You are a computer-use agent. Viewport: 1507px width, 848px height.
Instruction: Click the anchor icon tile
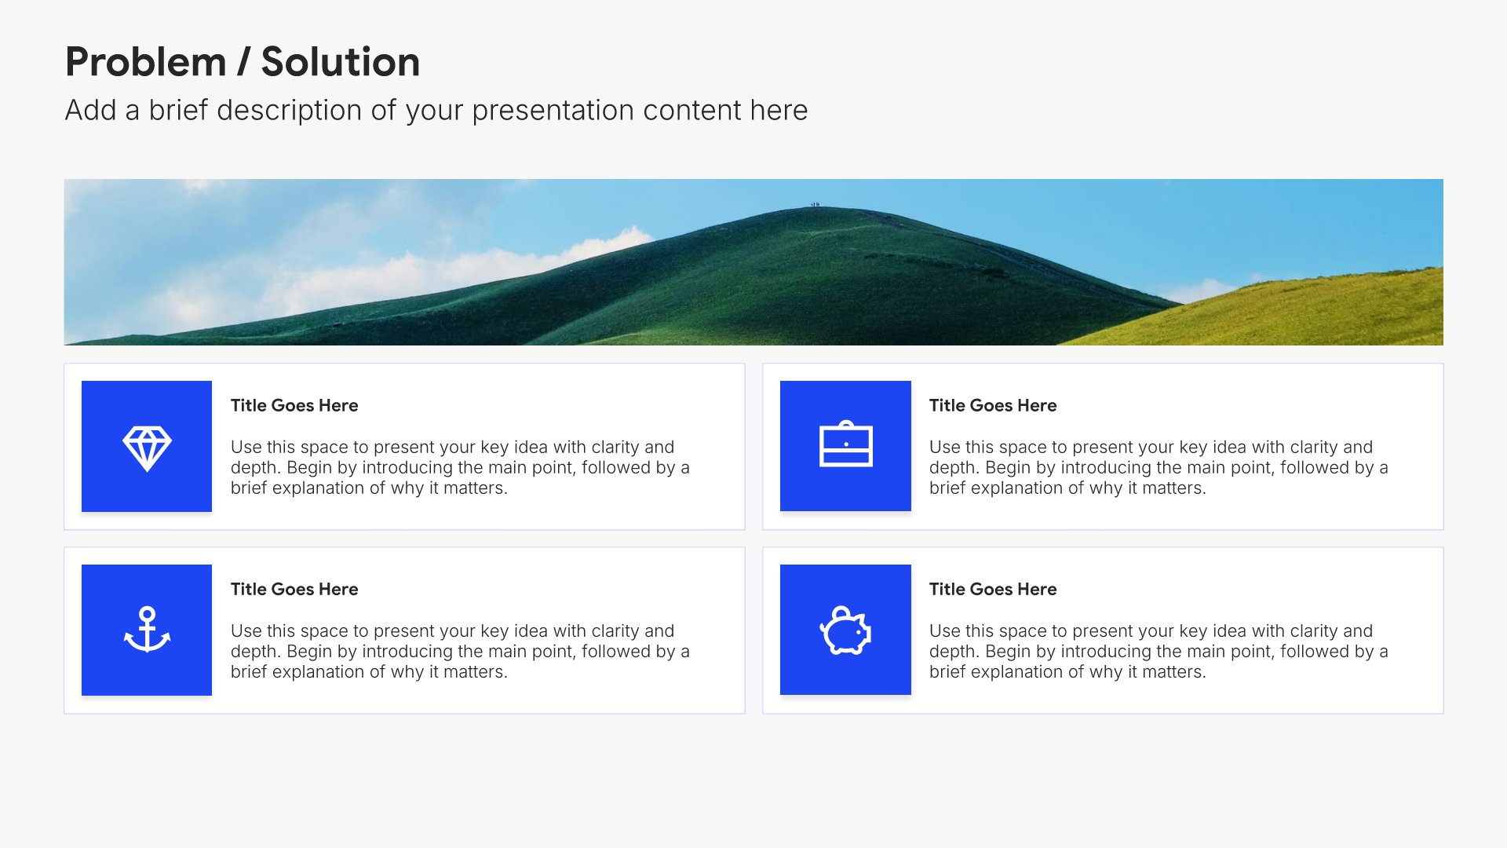(x=147, y=630)
